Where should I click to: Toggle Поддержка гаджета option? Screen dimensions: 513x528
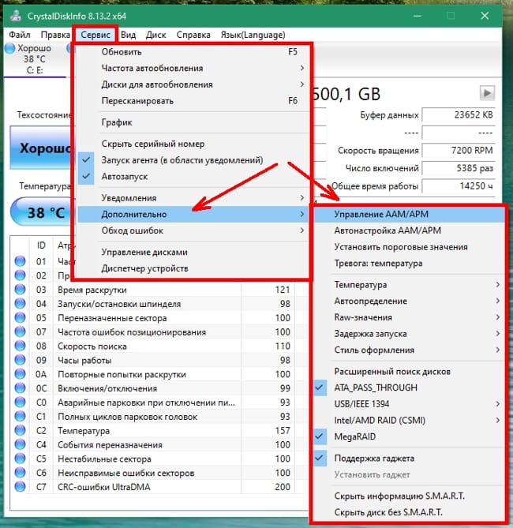click(410, 459)
